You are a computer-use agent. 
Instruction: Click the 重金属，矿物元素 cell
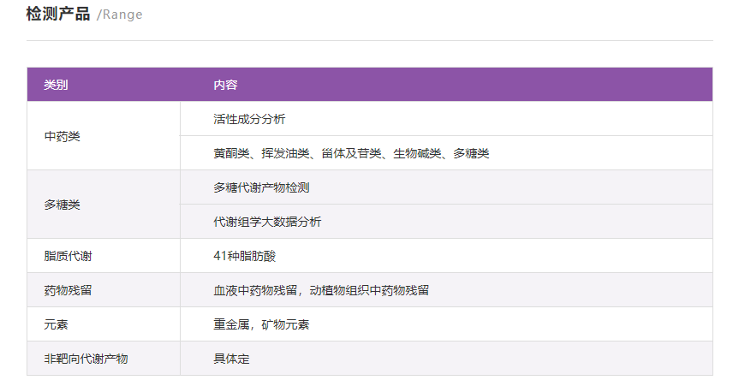261,324
